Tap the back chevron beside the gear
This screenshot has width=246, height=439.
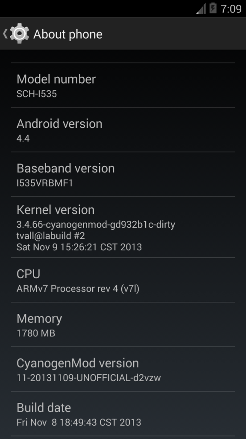coord(5,34)
